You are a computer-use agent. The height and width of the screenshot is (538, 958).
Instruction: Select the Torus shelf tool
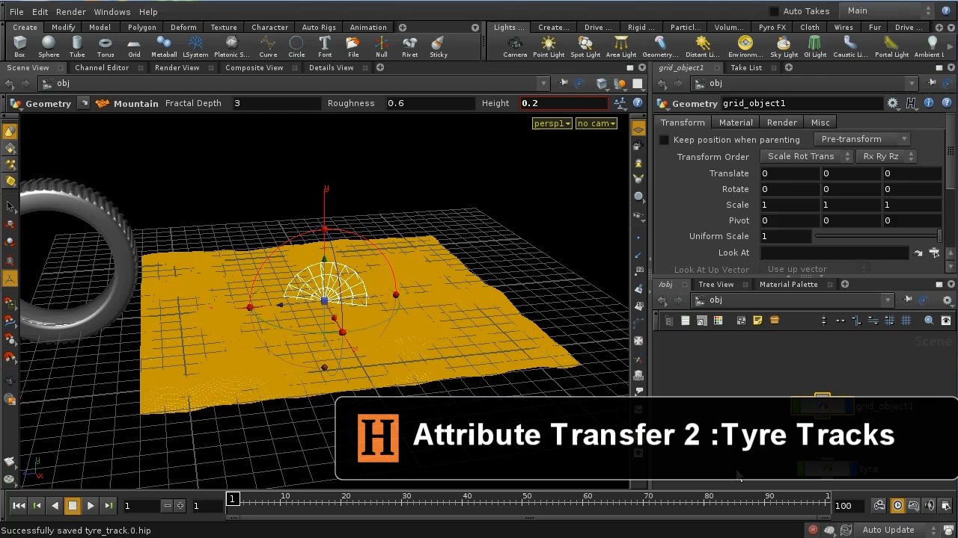[105, 45]
